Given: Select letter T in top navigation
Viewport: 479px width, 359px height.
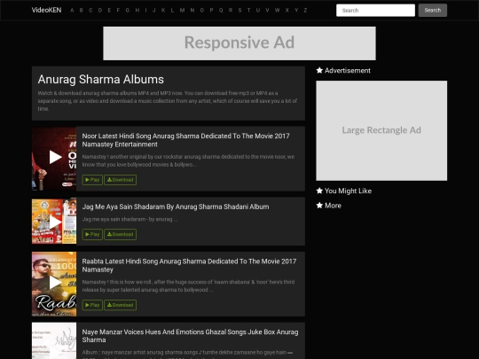Looking at the screenshot, I should click(248, 10).
